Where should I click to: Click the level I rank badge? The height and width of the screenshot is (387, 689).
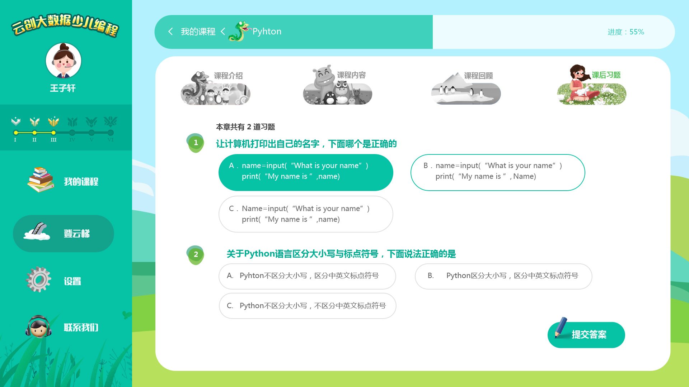tap(16, 121)
